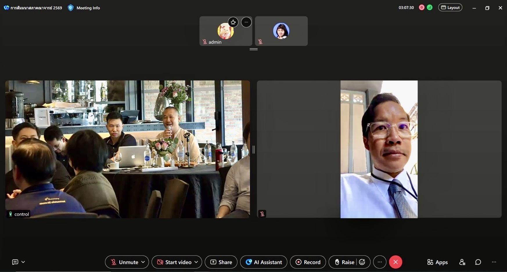The image size is (507, 272).
Task: Open the AI Assistant
Action: (264, 262)
